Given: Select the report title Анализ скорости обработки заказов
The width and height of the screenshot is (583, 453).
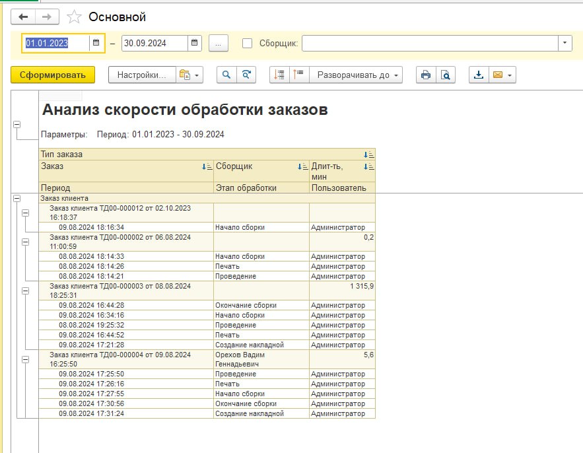Looking at the screenshot, I should (185, 110).
